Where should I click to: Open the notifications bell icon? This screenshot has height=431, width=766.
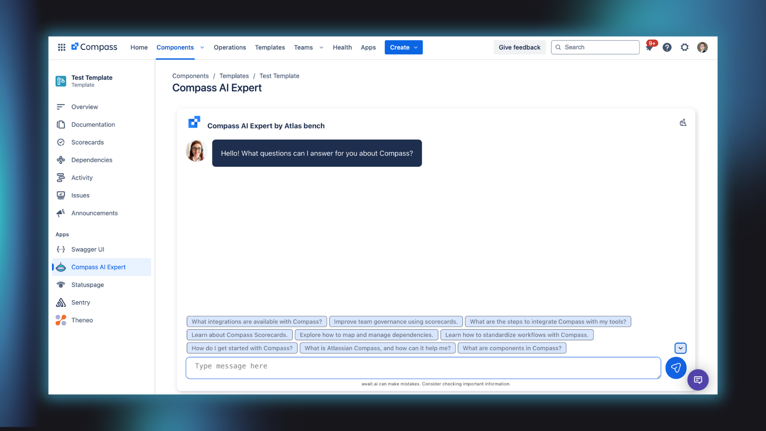tap(650, 47)
